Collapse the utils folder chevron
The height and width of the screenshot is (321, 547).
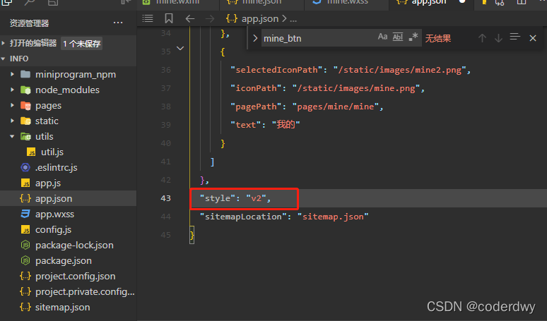click(12, 136)
